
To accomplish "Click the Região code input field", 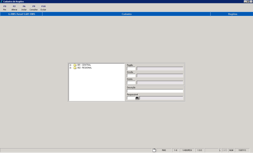I will 131,69.
